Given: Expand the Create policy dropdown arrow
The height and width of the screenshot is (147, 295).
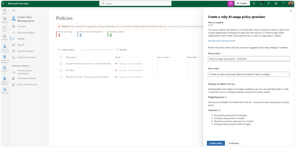Looking at the screenshot, I should coord(76,50).
